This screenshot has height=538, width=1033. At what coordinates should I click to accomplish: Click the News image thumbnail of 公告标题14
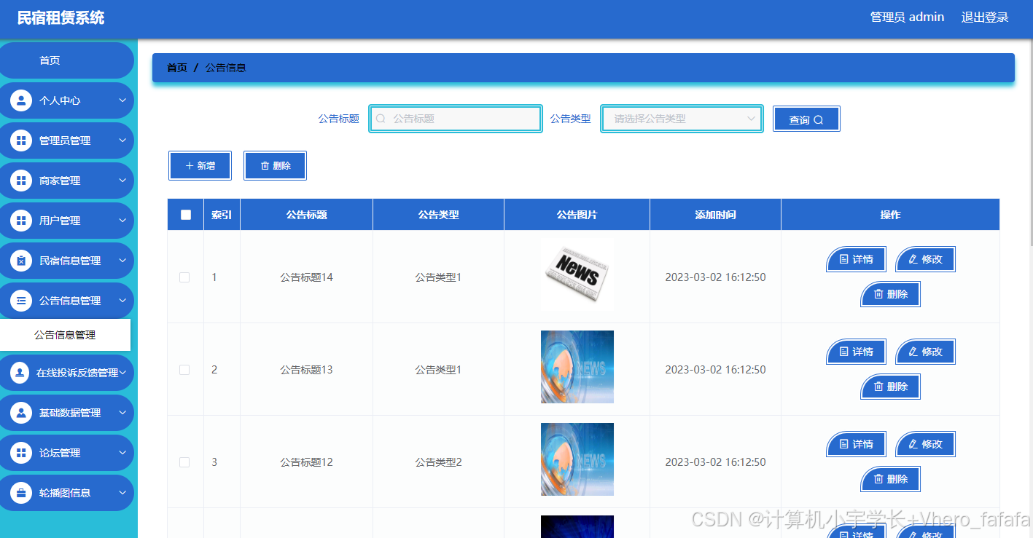[x=577, y=275]
